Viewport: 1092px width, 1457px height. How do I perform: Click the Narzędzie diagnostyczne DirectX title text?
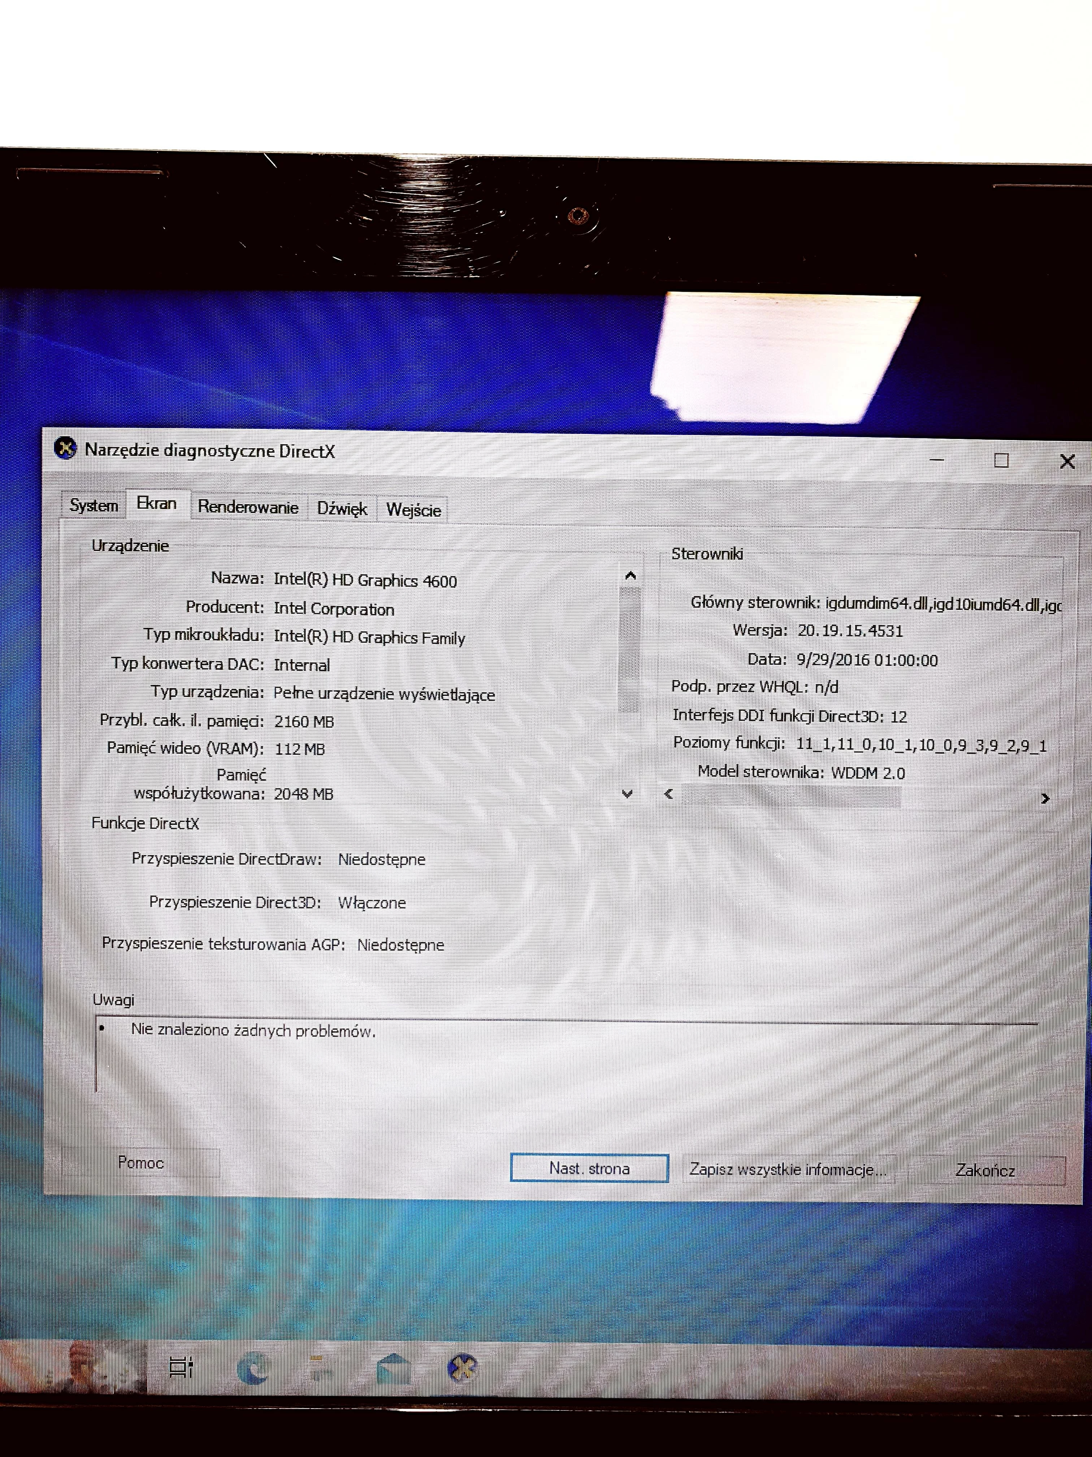click(210, 451)
